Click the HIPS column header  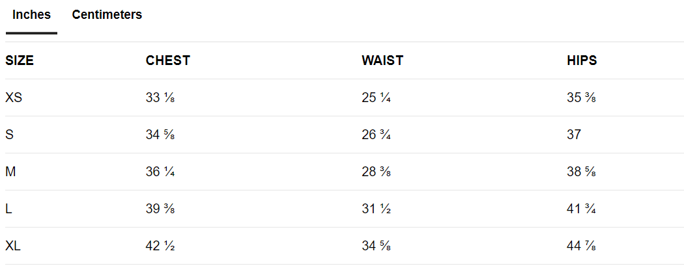pos(582,60)
